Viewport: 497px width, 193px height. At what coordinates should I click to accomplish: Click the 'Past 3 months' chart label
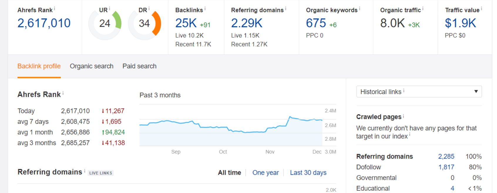(160, 95)
